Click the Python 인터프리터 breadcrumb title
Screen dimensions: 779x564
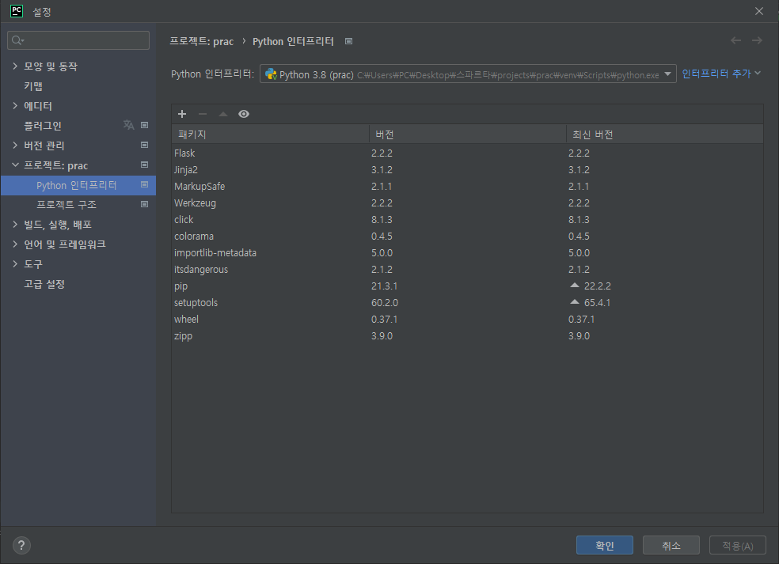[x=293, y=41]
